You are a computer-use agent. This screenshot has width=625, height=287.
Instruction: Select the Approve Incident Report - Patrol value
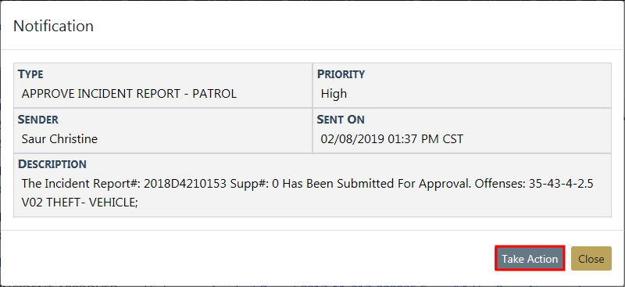129,94
